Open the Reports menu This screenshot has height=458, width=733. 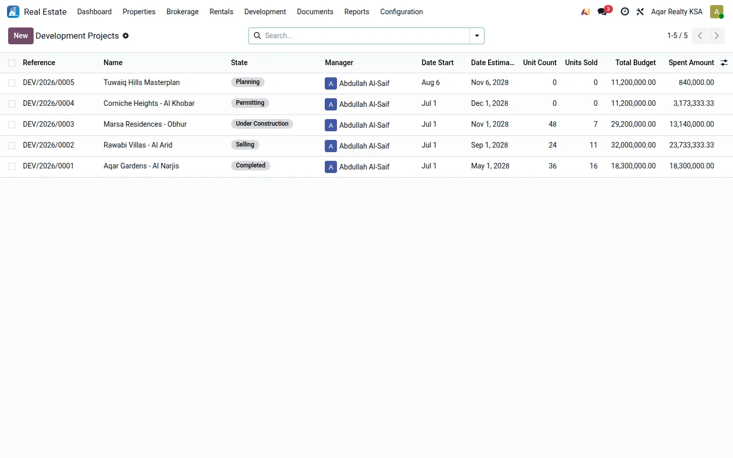[357, 12]
